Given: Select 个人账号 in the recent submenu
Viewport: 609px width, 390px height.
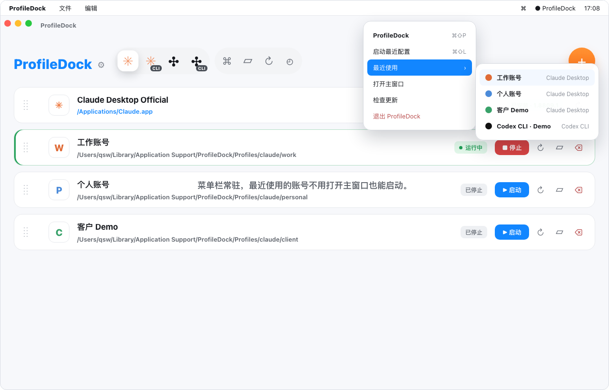Looking at the screenshot, I should 537,94.
